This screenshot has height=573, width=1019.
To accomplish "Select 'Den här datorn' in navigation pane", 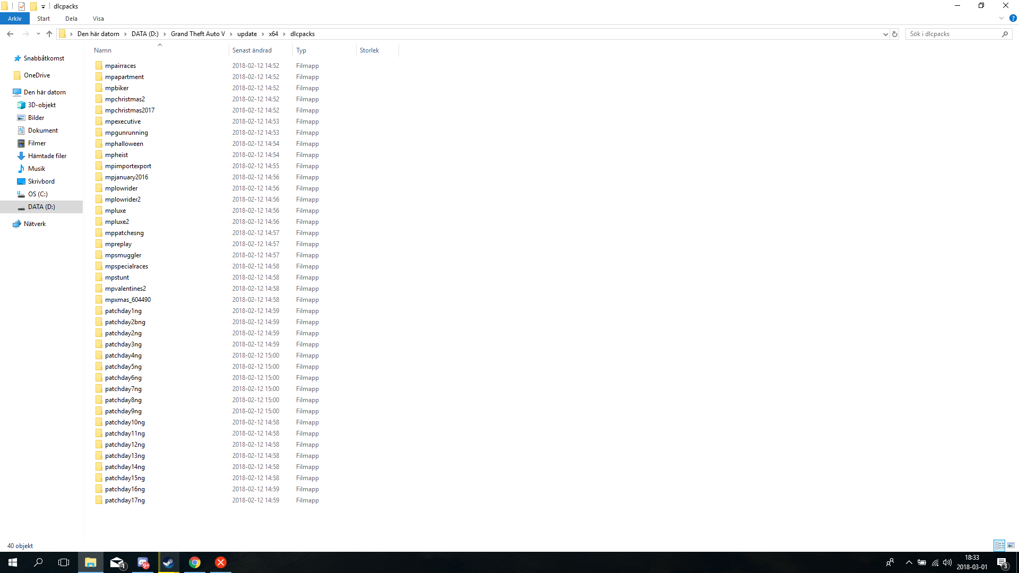I will pyautogui.click(x=45, y=92).
